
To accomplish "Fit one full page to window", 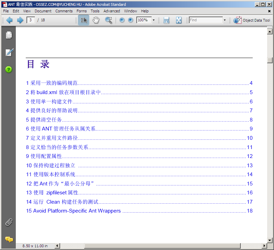I will pos(179,20).
